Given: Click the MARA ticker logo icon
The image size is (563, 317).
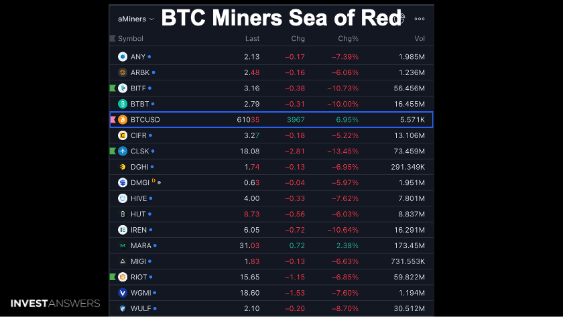Looking at the screenshot, I should click(123, 245).
